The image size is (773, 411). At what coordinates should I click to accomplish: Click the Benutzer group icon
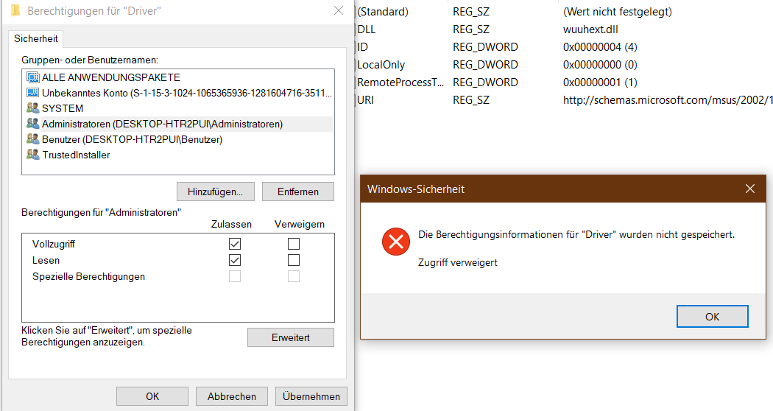coord(32,139)
